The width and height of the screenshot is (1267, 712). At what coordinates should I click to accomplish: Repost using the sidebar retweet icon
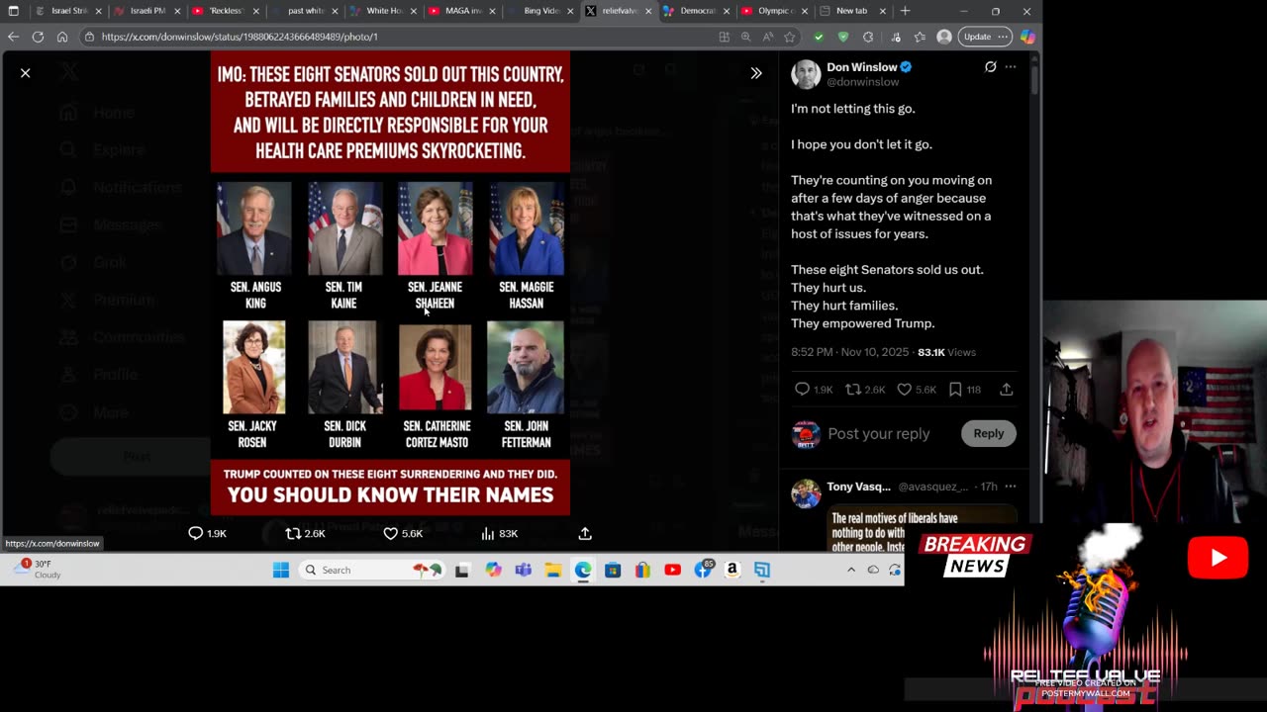[852, 390]
